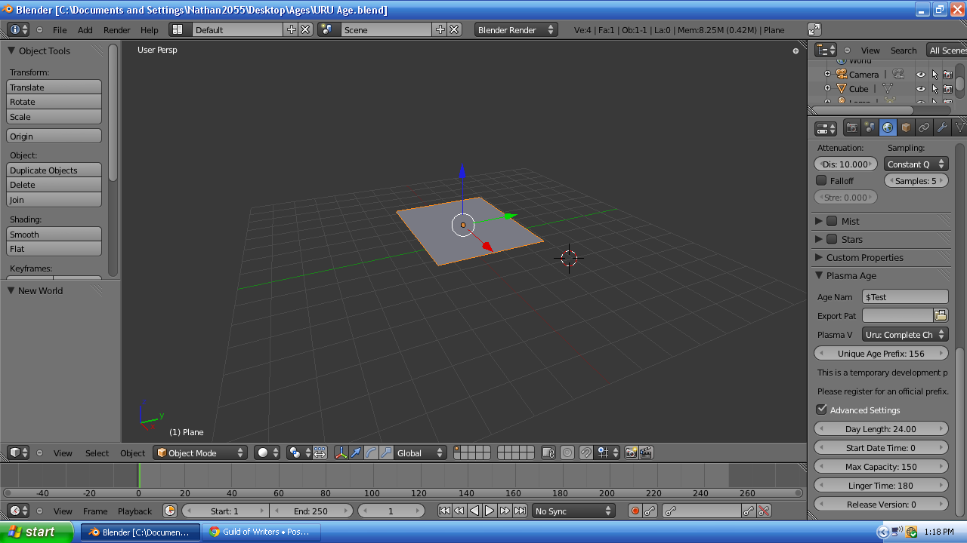The width and height of the screenshot is (967, 543).
Task: Click the properties editor type selector icon
Action: pos(826,128)
